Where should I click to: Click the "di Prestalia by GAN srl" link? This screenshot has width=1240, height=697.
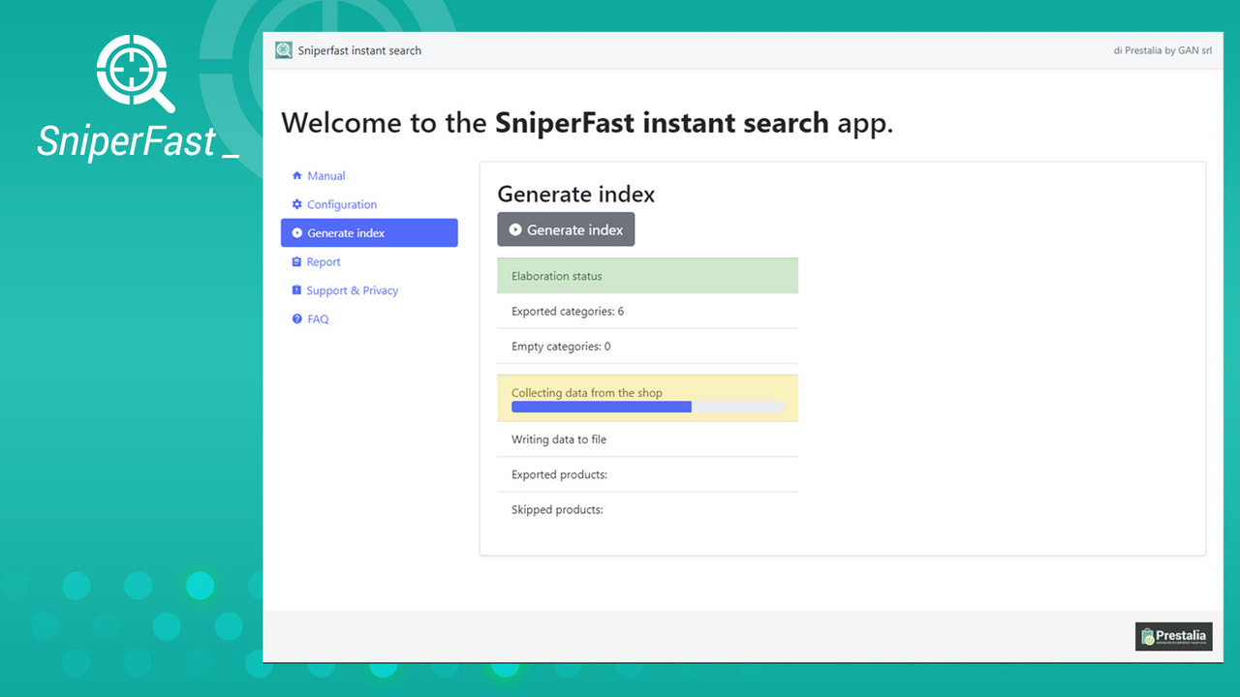click(1162, 49)
